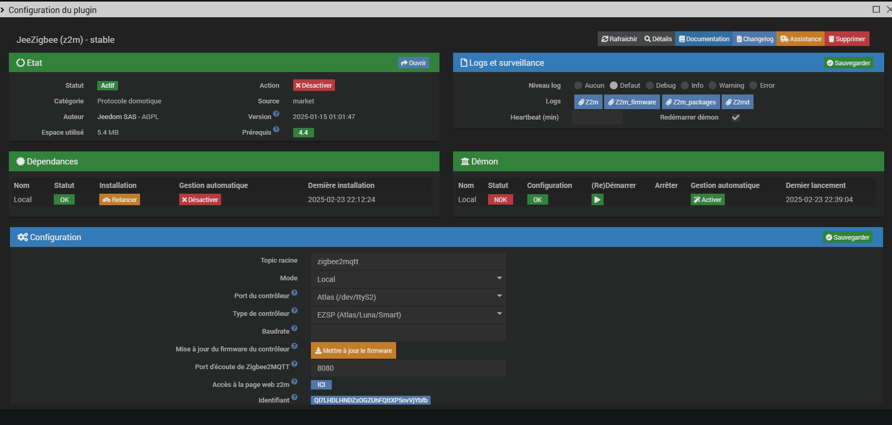Select the Debug log level
Screen dimensions: 892x425
click(x=650, y=86)
